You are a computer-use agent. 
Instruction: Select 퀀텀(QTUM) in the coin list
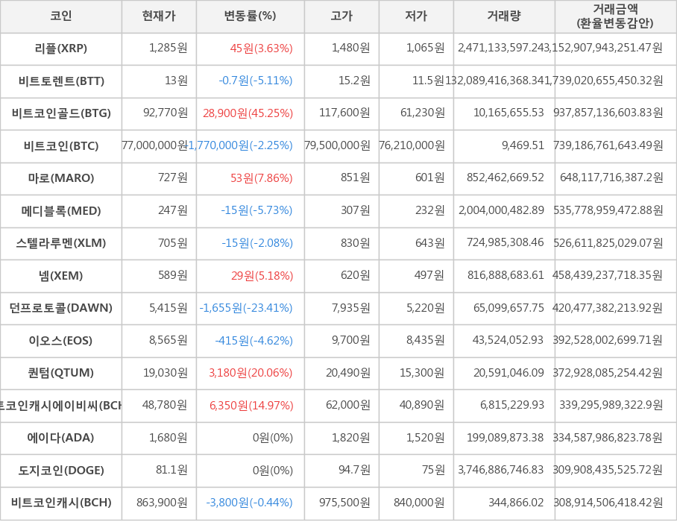pos(61,373)
